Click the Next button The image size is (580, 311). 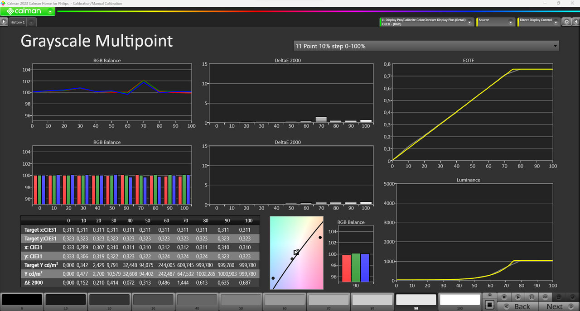click(555, 306)
